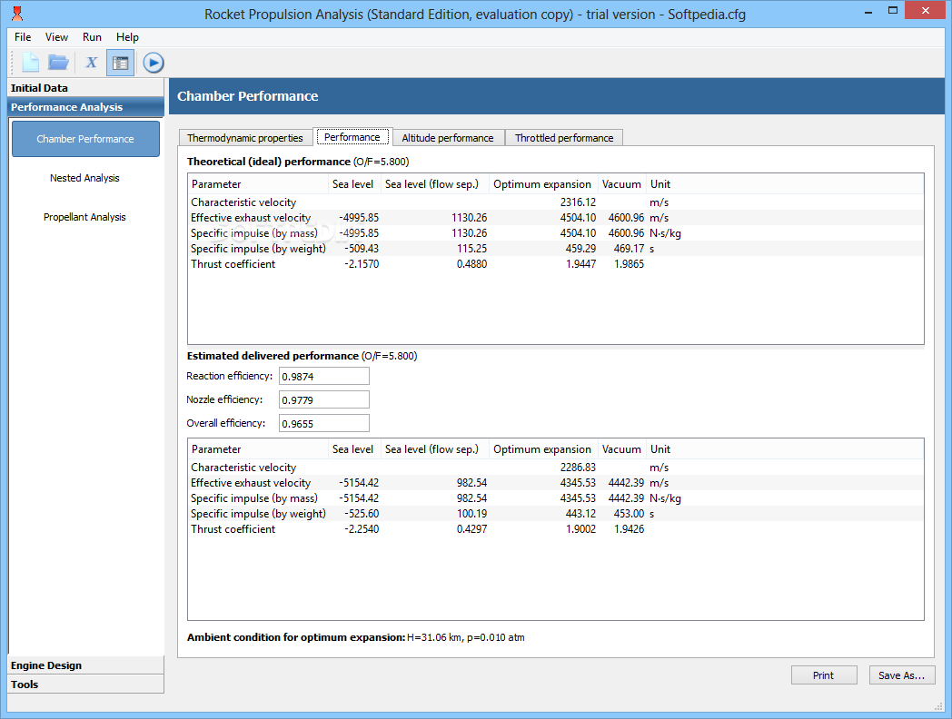Close the Rocket Propulsion Analysis window
The height and width of the screenshot is (719, 952).
coord(926,10)
